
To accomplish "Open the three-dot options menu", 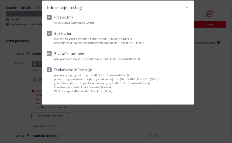I will [227, 6].
